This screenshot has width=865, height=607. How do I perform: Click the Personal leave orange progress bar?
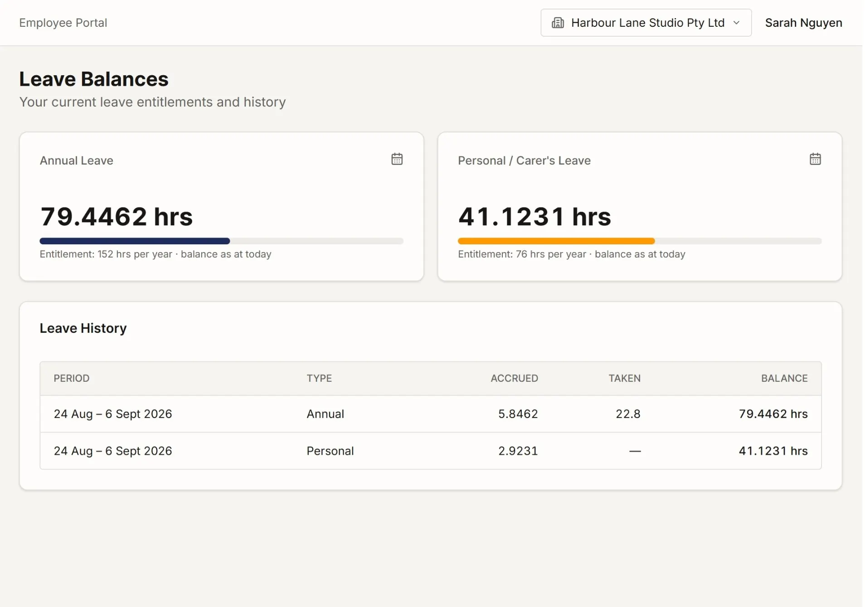click(x=556, y=241)
